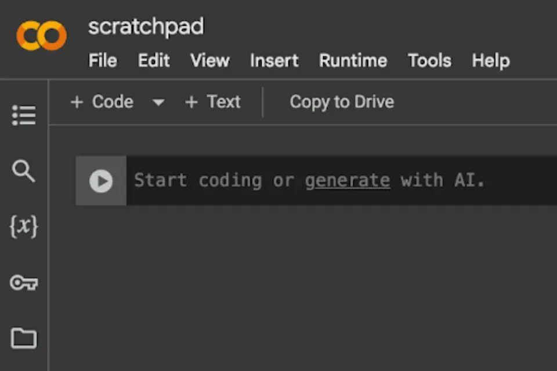The height and width of the screenshot is (371, 557).
Task: Open the Runtime menu
Action: [x=353, y=60]
